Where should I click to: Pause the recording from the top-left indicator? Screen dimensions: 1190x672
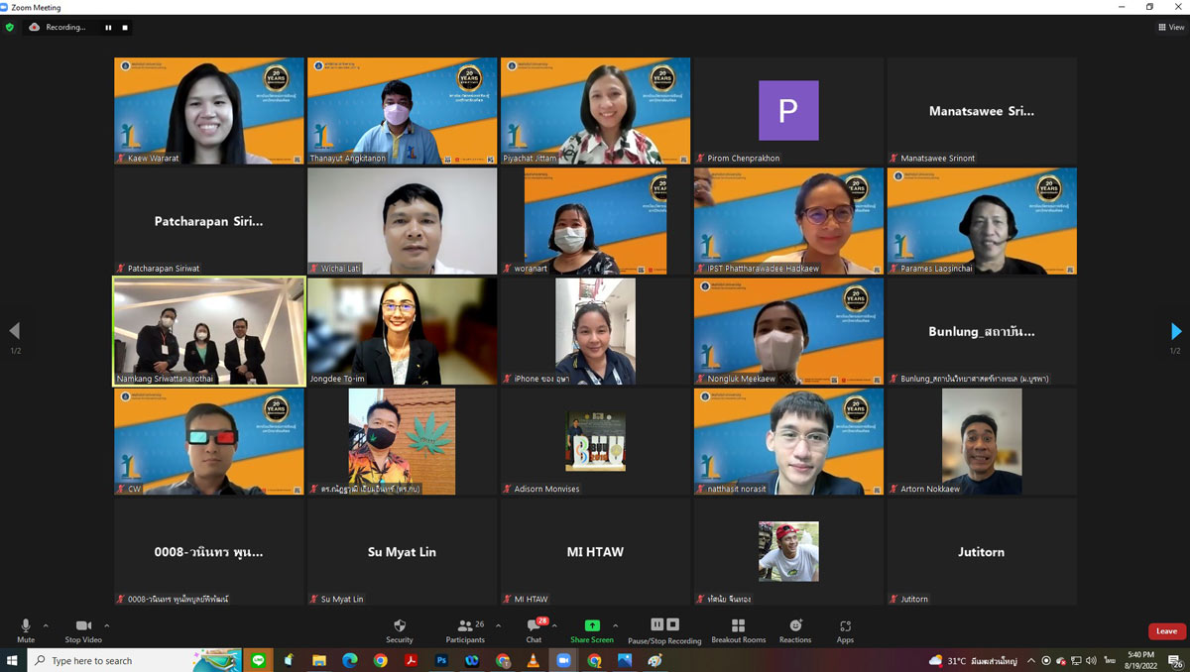click(108, 28)
